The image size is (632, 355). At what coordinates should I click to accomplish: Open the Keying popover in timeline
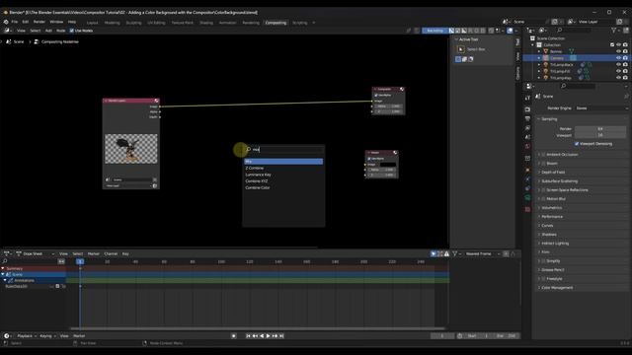[x=47, y=335]
